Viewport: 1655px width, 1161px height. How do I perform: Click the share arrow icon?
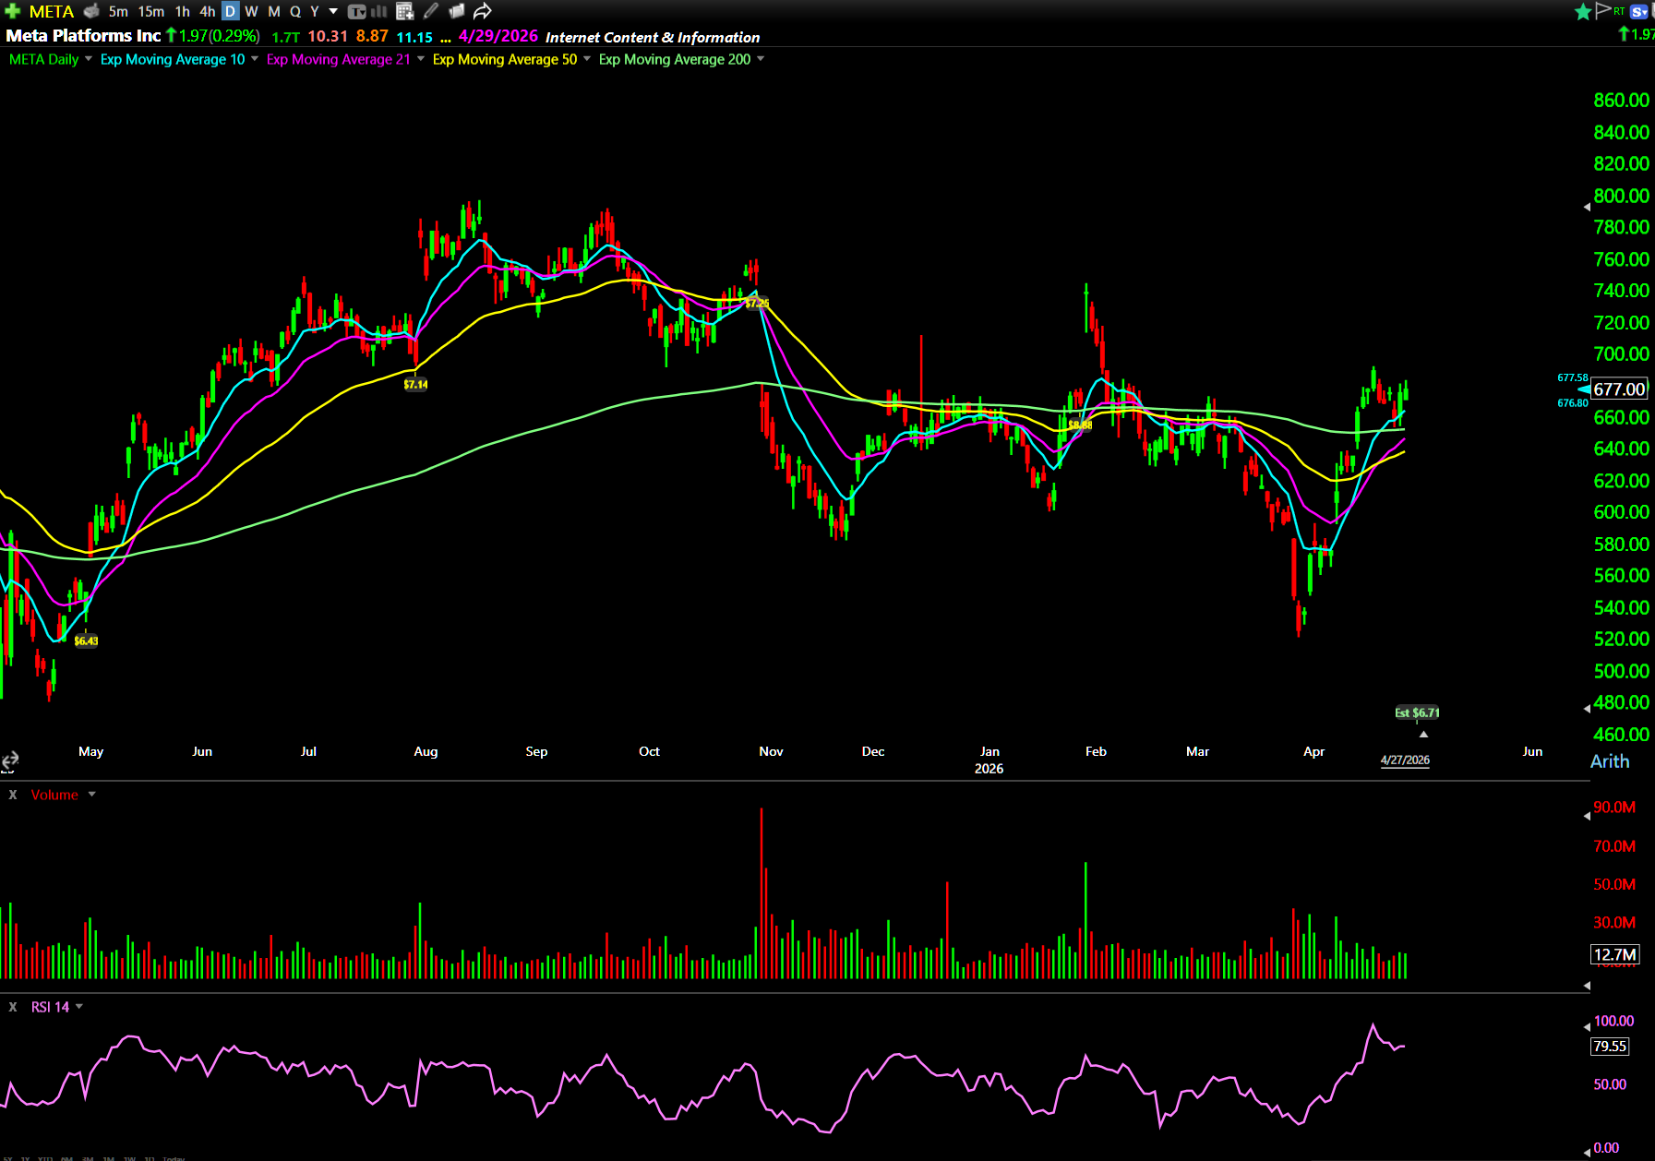(482, 11)
